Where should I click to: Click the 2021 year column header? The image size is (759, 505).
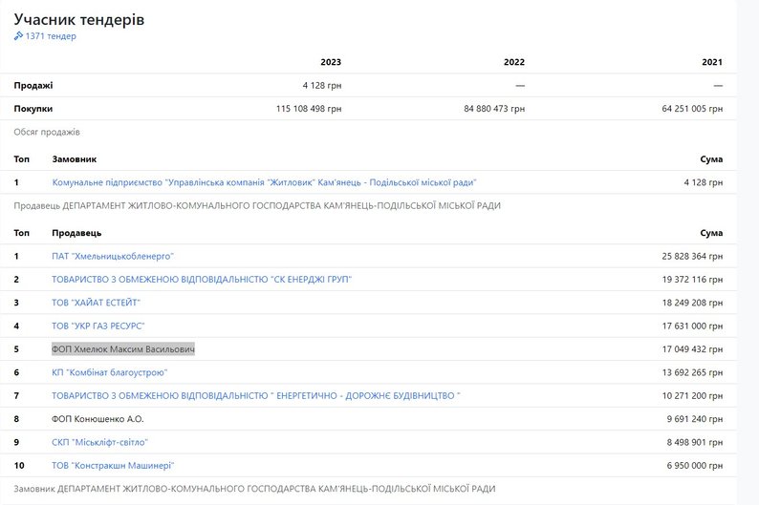point(711,62)
